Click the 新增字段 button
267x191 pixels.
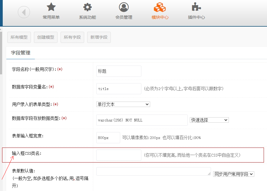[x=99, y=37]
